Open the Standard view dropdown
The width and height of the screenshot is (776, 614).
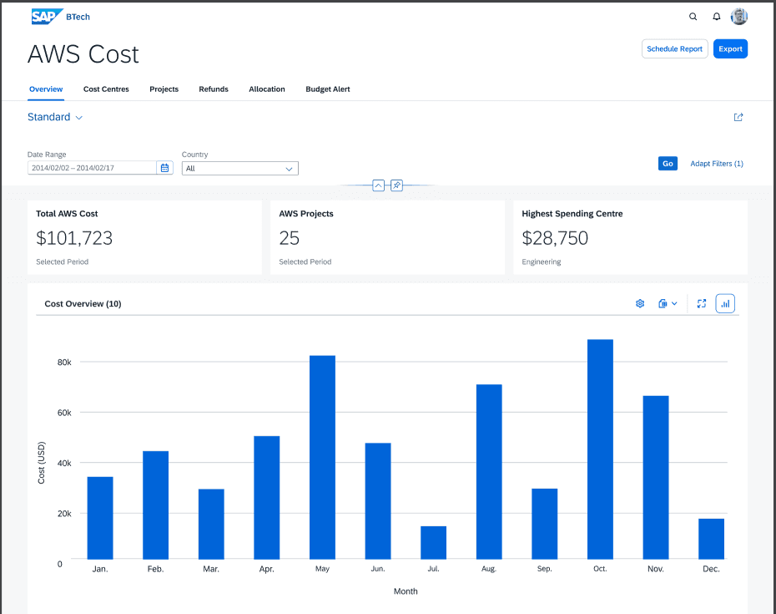click(x=55, y=117)
